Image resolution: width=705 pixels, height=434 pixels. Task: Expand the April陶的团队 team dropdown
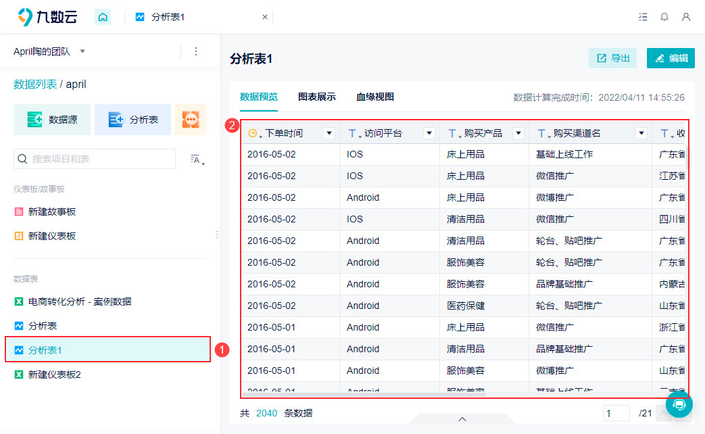point(82,51)
